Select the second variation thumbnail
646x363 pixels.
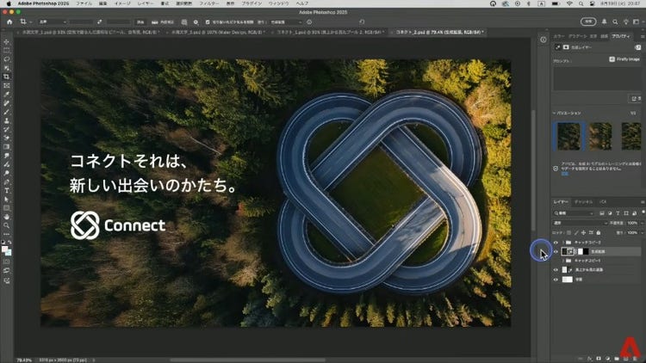click(600, 136)
